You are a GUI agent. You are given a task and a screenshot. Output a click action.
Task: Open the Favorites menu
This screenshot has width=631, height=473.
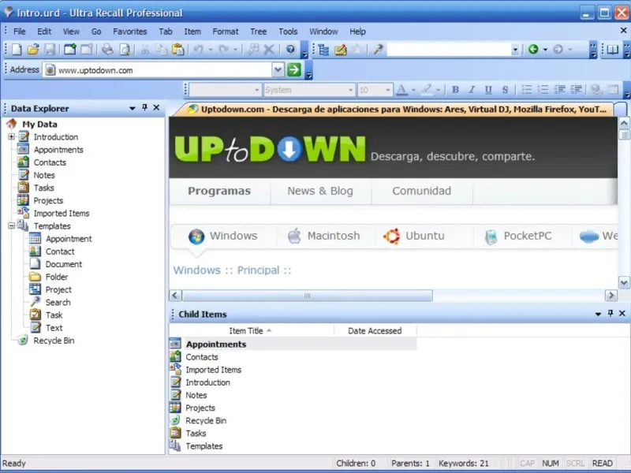129,32
